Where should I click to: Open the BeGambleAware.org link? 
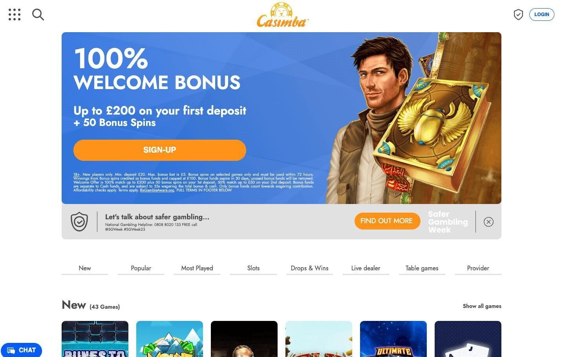tap(157, 190)
